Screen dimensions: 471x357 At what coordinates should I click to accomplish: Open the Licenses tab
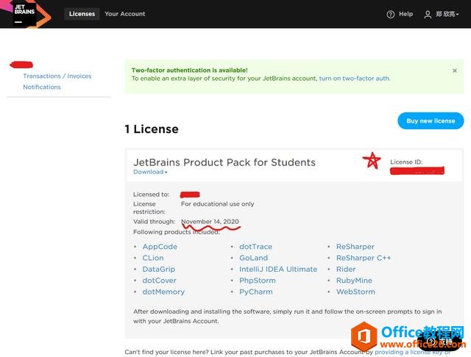click(x=82, y=14)
